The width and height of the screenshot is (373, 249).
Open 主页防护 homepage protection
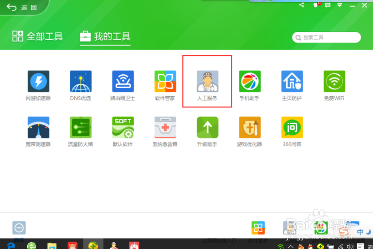[x=292, y=81]
